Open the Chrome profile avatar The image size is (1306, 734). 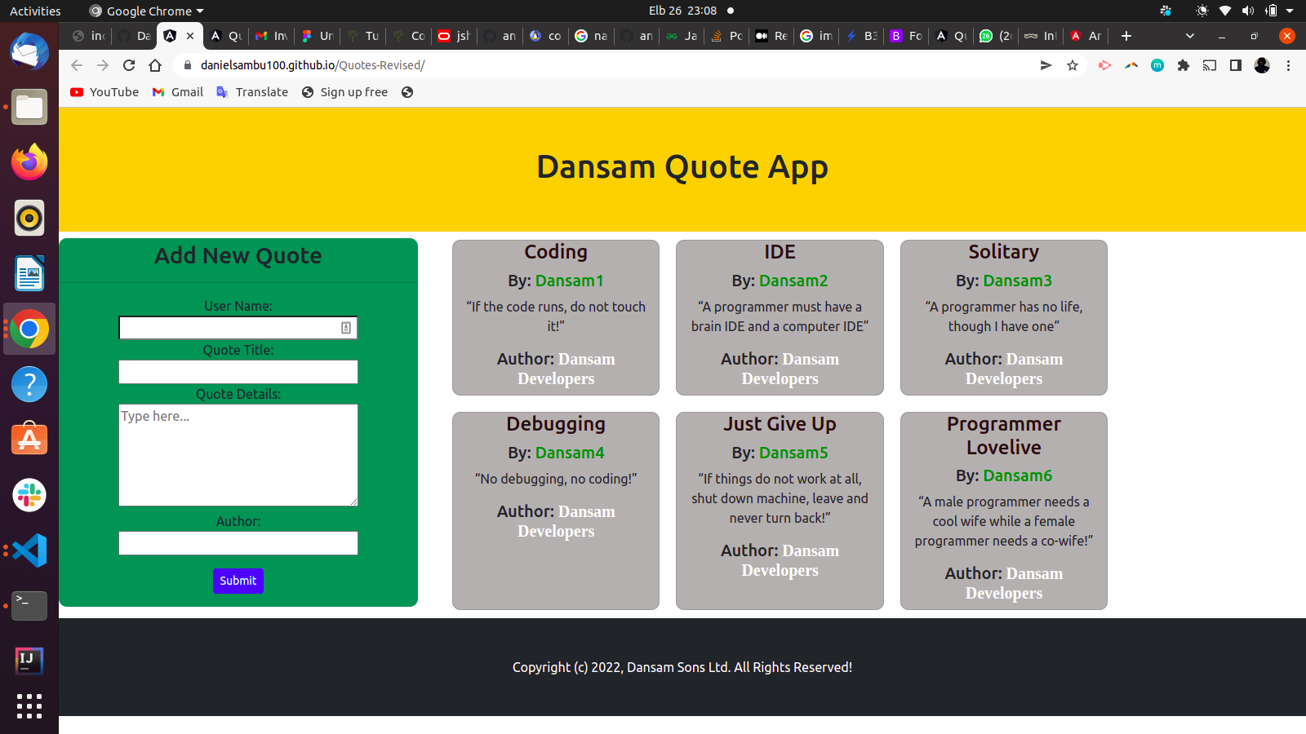1262,65
